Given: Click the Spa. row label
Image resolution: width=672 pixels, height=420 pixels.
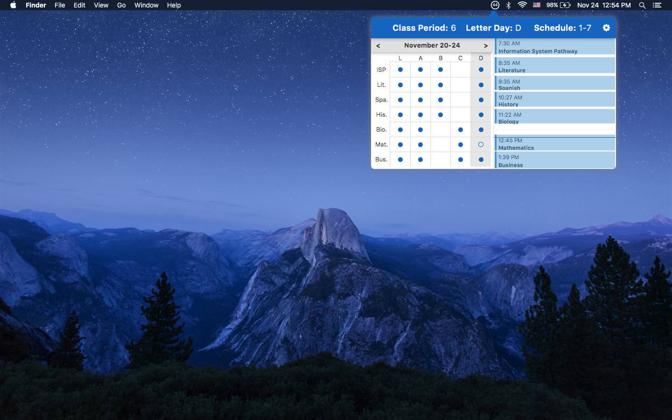Looking at the screenshot, I should [x=381, y=100].
